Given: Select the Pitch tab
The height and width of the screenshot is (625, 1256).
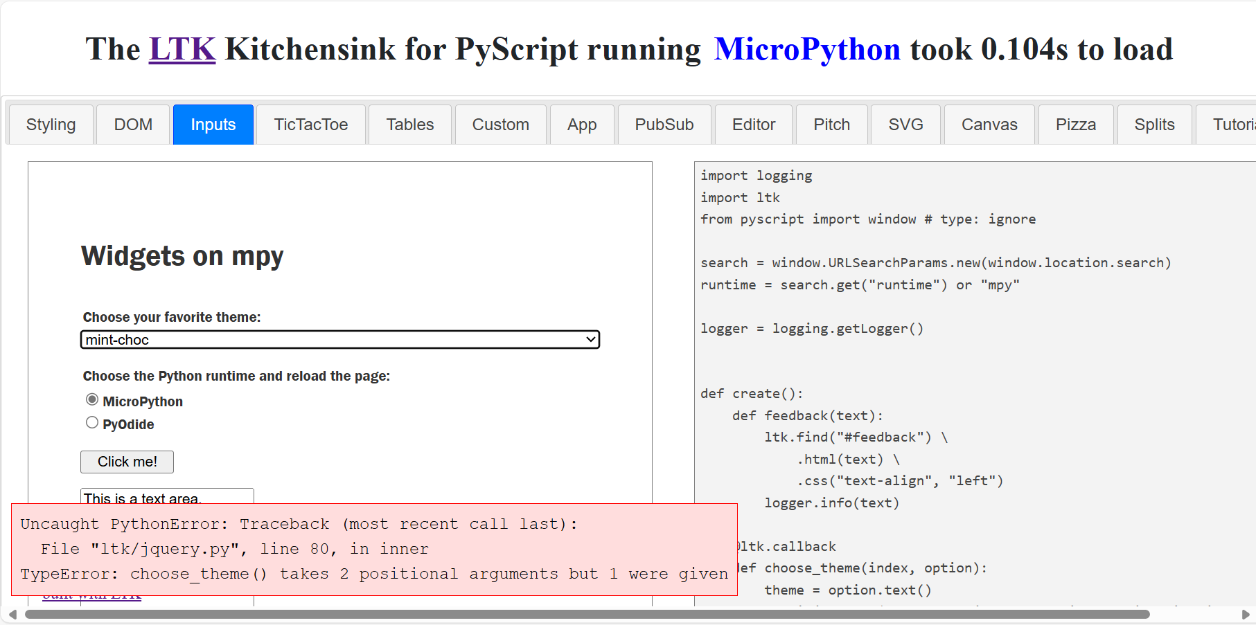Looking at the screenshot, I should (x=831, y=125).
